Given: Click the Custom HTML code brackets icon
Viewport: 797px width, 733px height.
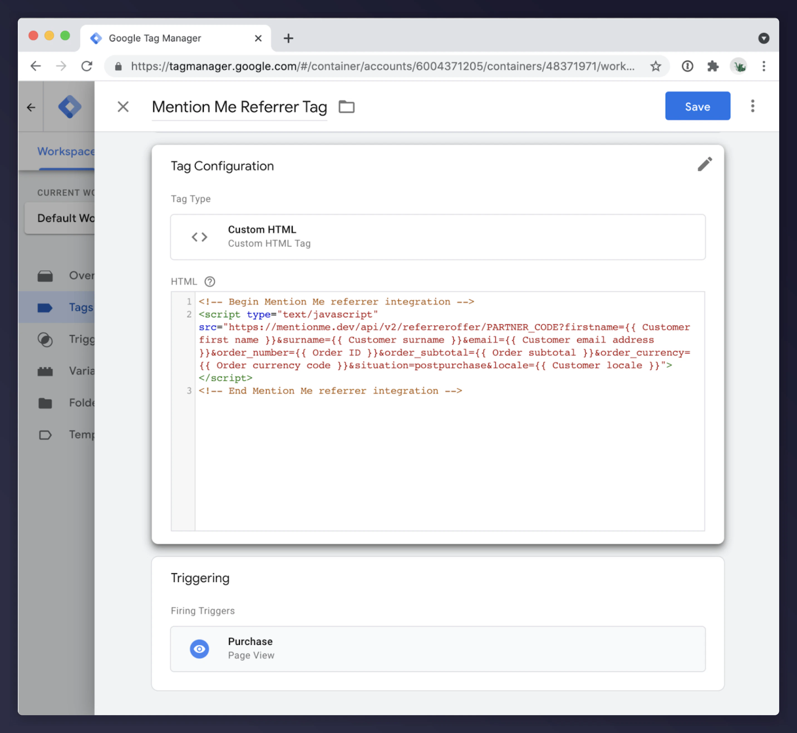Looking at the screenshot, I should point(199,237).
